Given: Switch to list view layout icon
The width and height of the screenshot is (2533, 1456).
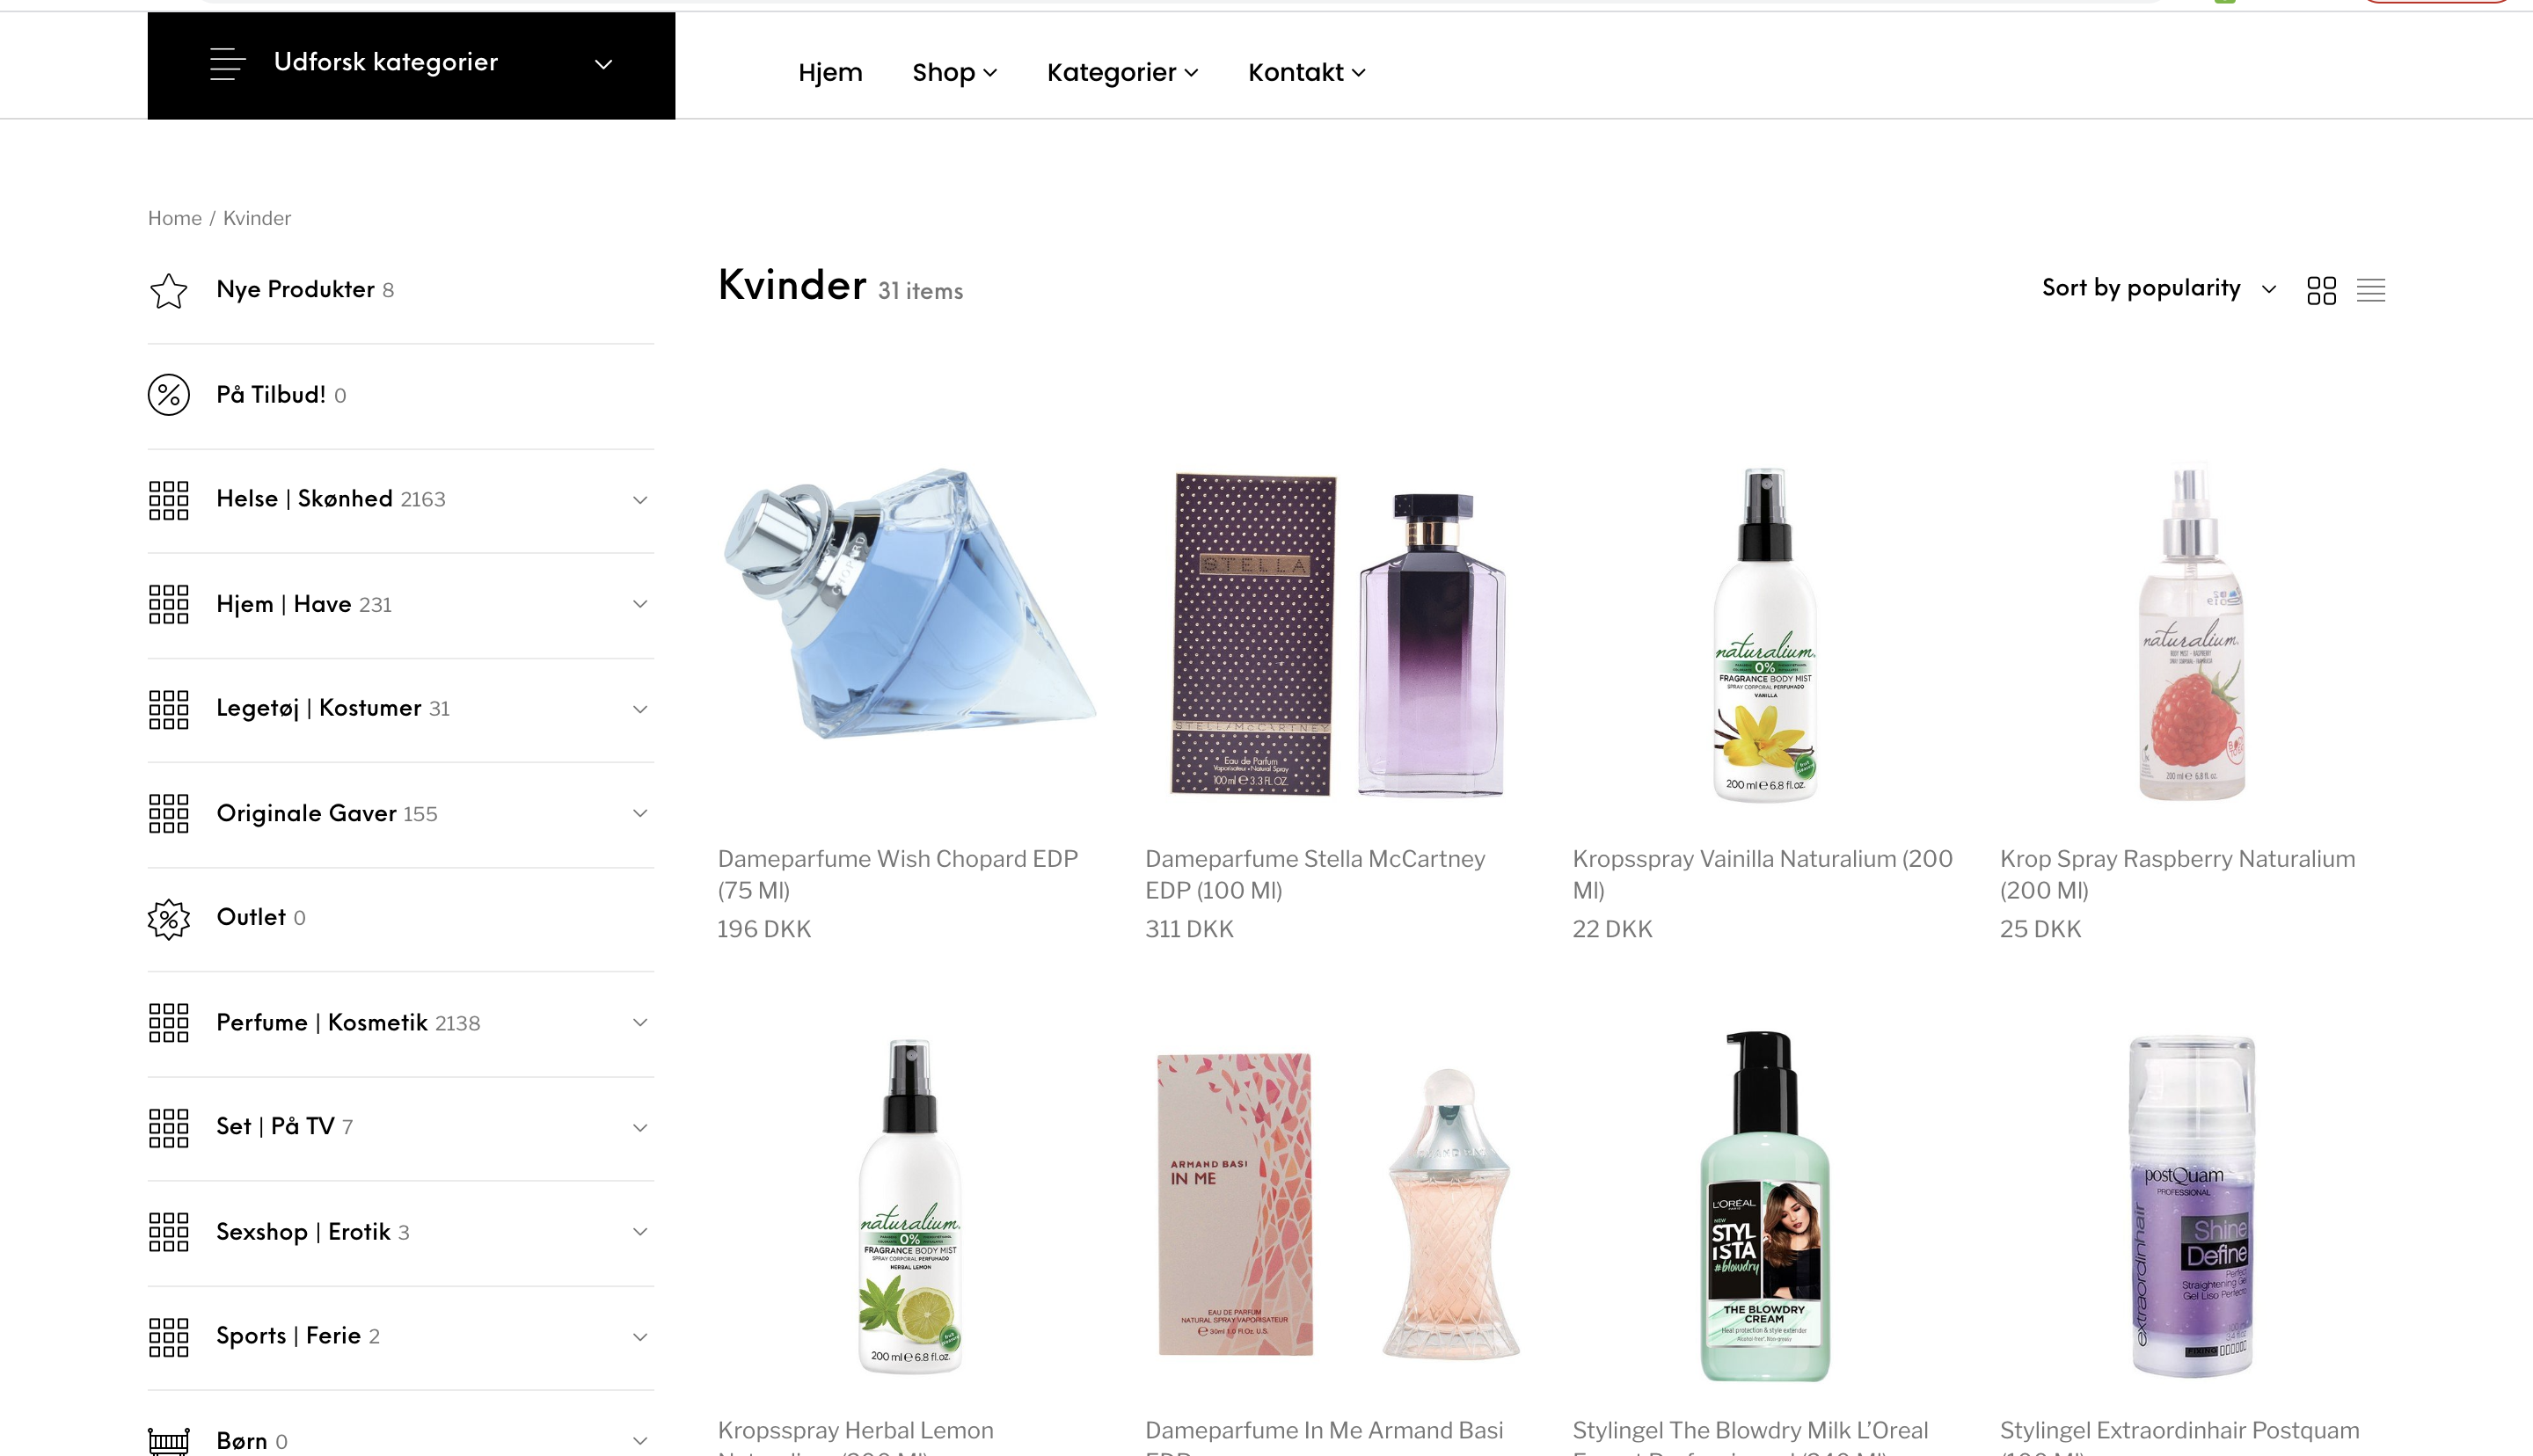Looking at the screenshot, I should pyautogui.click(x=2370, y=290).
